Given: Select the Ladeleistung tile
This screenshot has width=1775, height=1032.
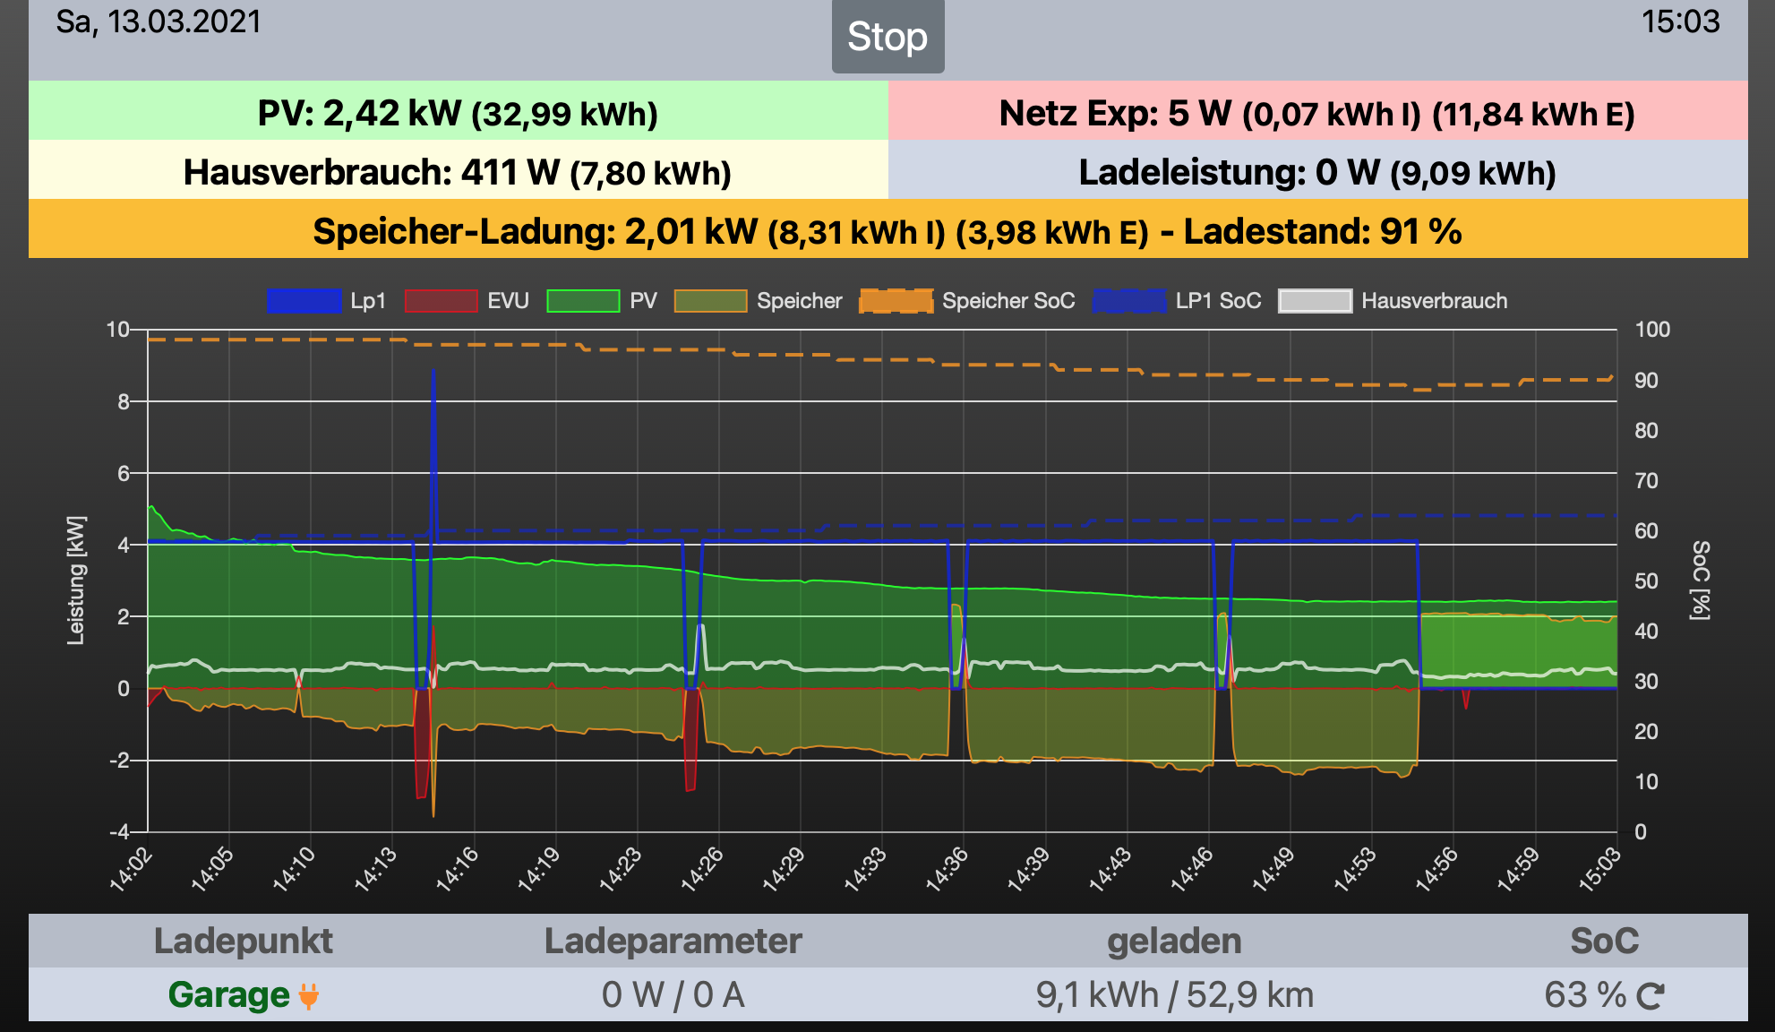Looking at the screenshot, I should 1316,172.
